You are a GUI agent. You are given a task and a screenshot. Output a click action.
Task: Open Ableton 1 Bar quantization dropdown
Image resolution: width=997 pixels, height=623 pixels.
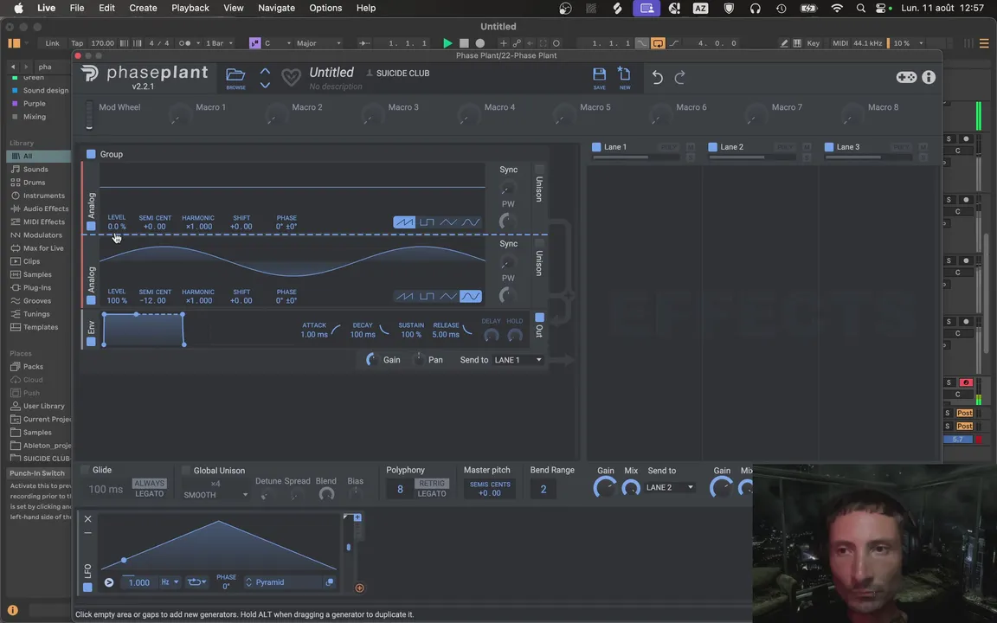[219, 43]
